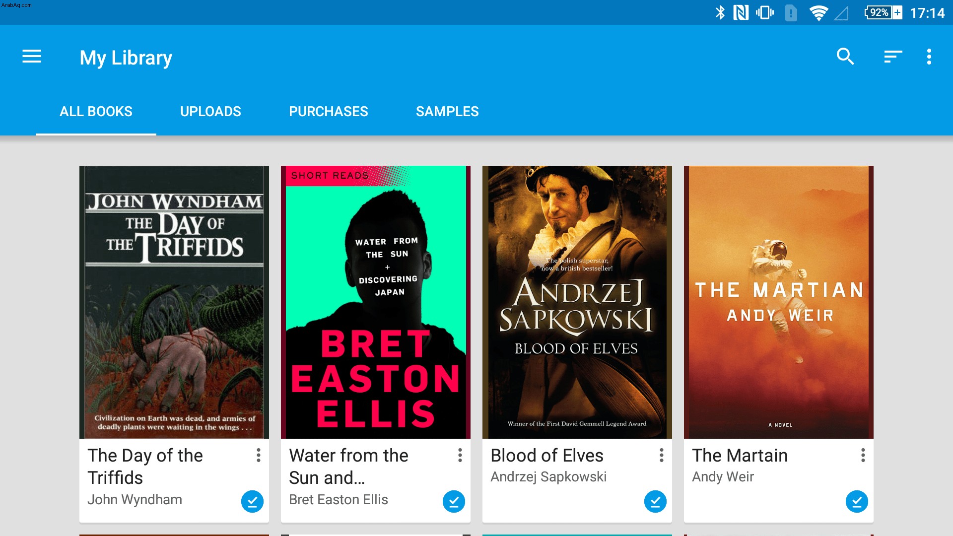Tap the NFC status icon
Viewport: 953px width, 536px height.
coord(741,12)
